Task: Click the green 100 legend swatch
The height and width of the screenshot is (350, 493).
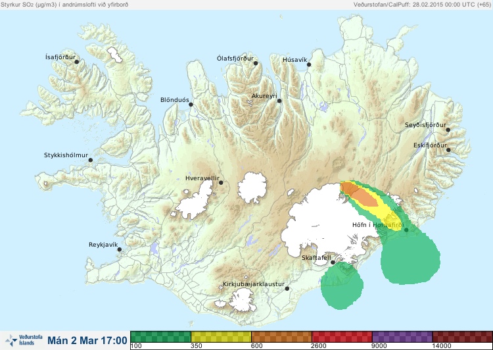Action: coord(160,337)
